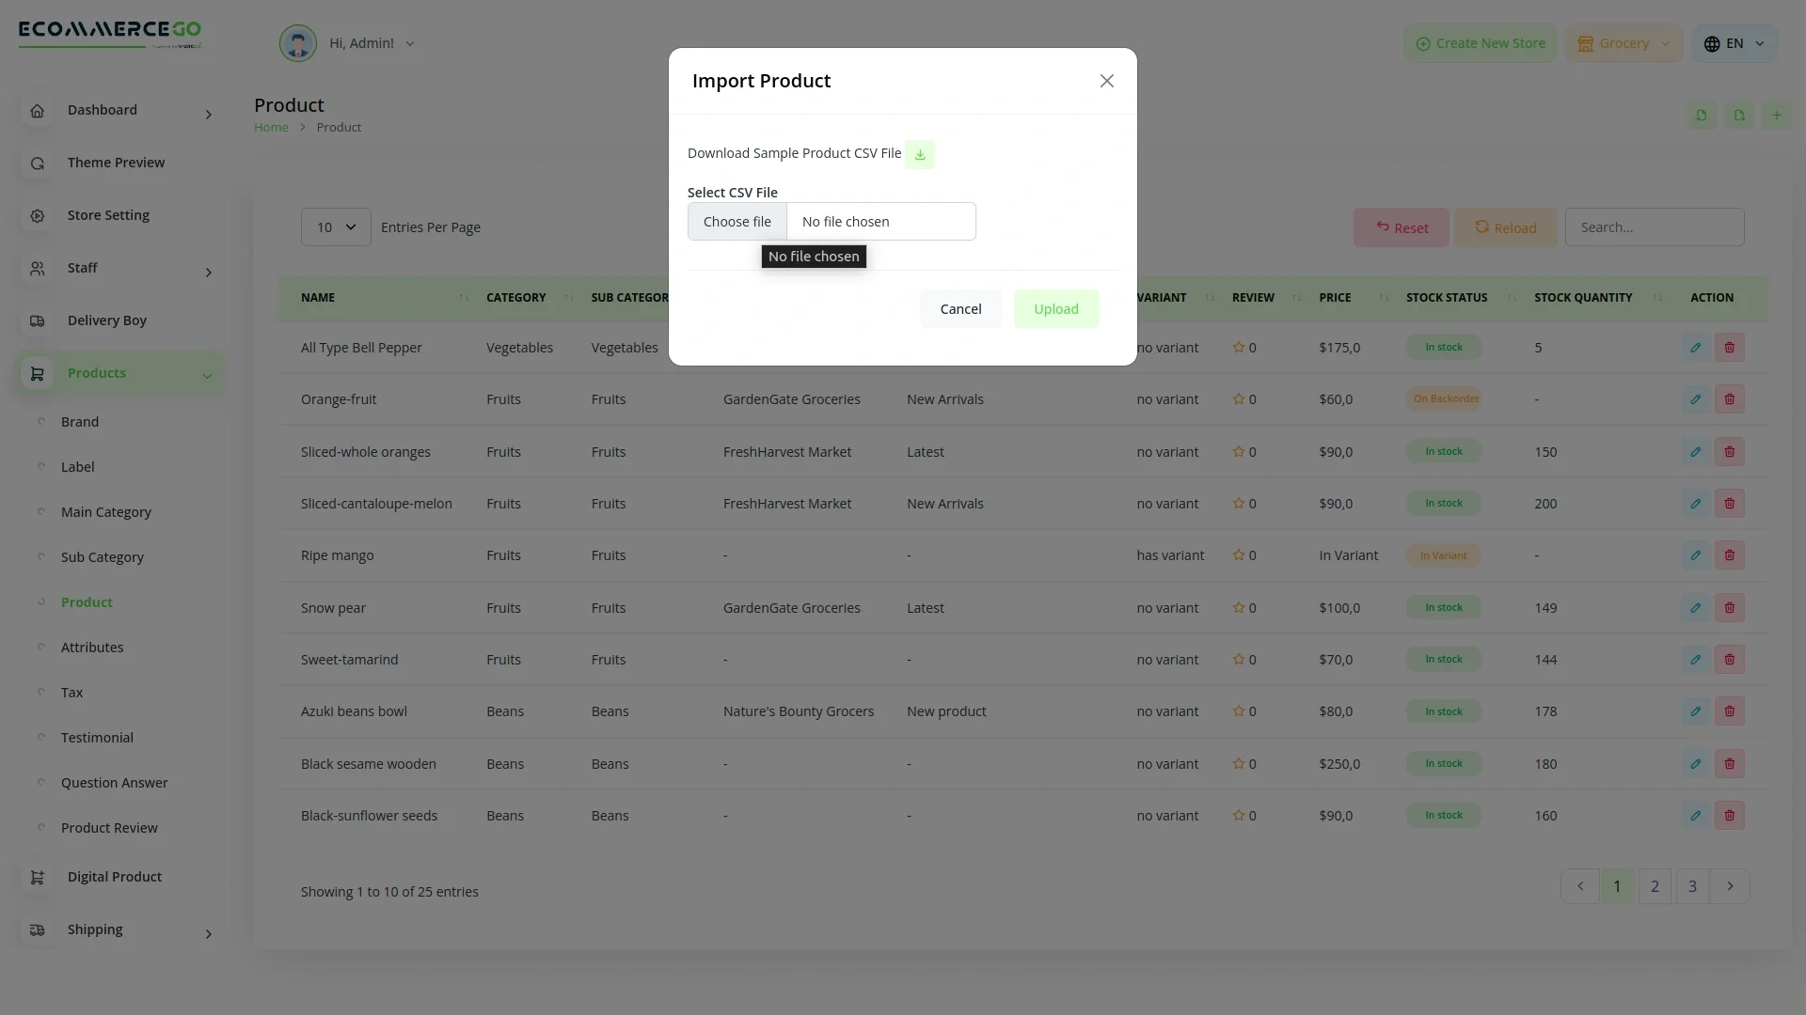
Task: Click the Choose file button
Action: pyautogui.click(x=737, y=222)
